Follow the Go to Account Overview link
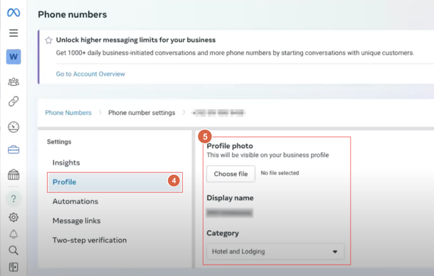434x276 pixels. [90, 74]
